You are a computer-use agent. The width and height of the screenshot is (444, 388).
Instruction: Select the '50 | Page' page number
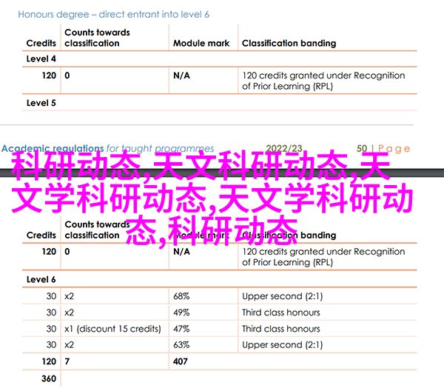[383, 148]
